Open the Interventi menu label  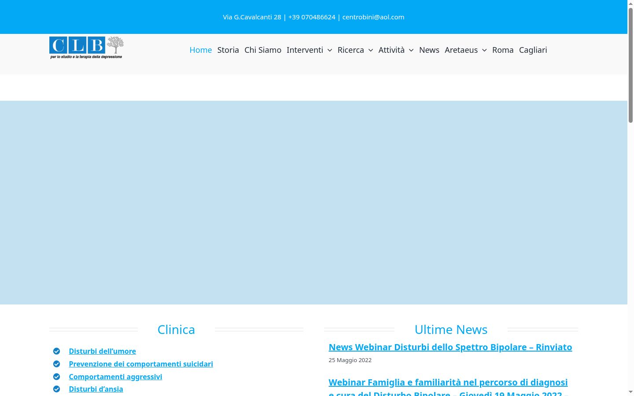pos(305,50)
